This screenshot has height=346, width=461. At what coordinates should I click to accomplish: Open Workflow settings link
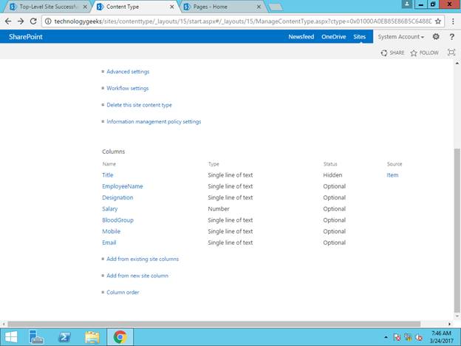coord(128,88)
